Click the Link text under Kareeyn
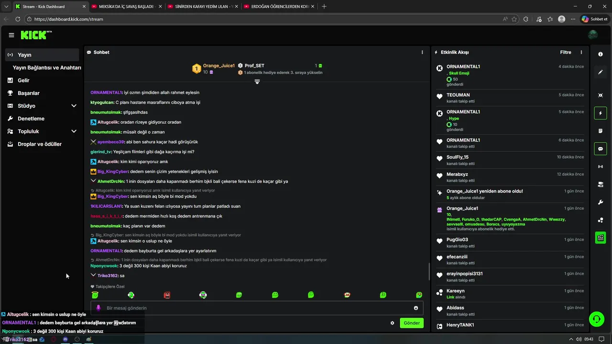The height and width of the screenshot is (344, 612). (450, 297)
